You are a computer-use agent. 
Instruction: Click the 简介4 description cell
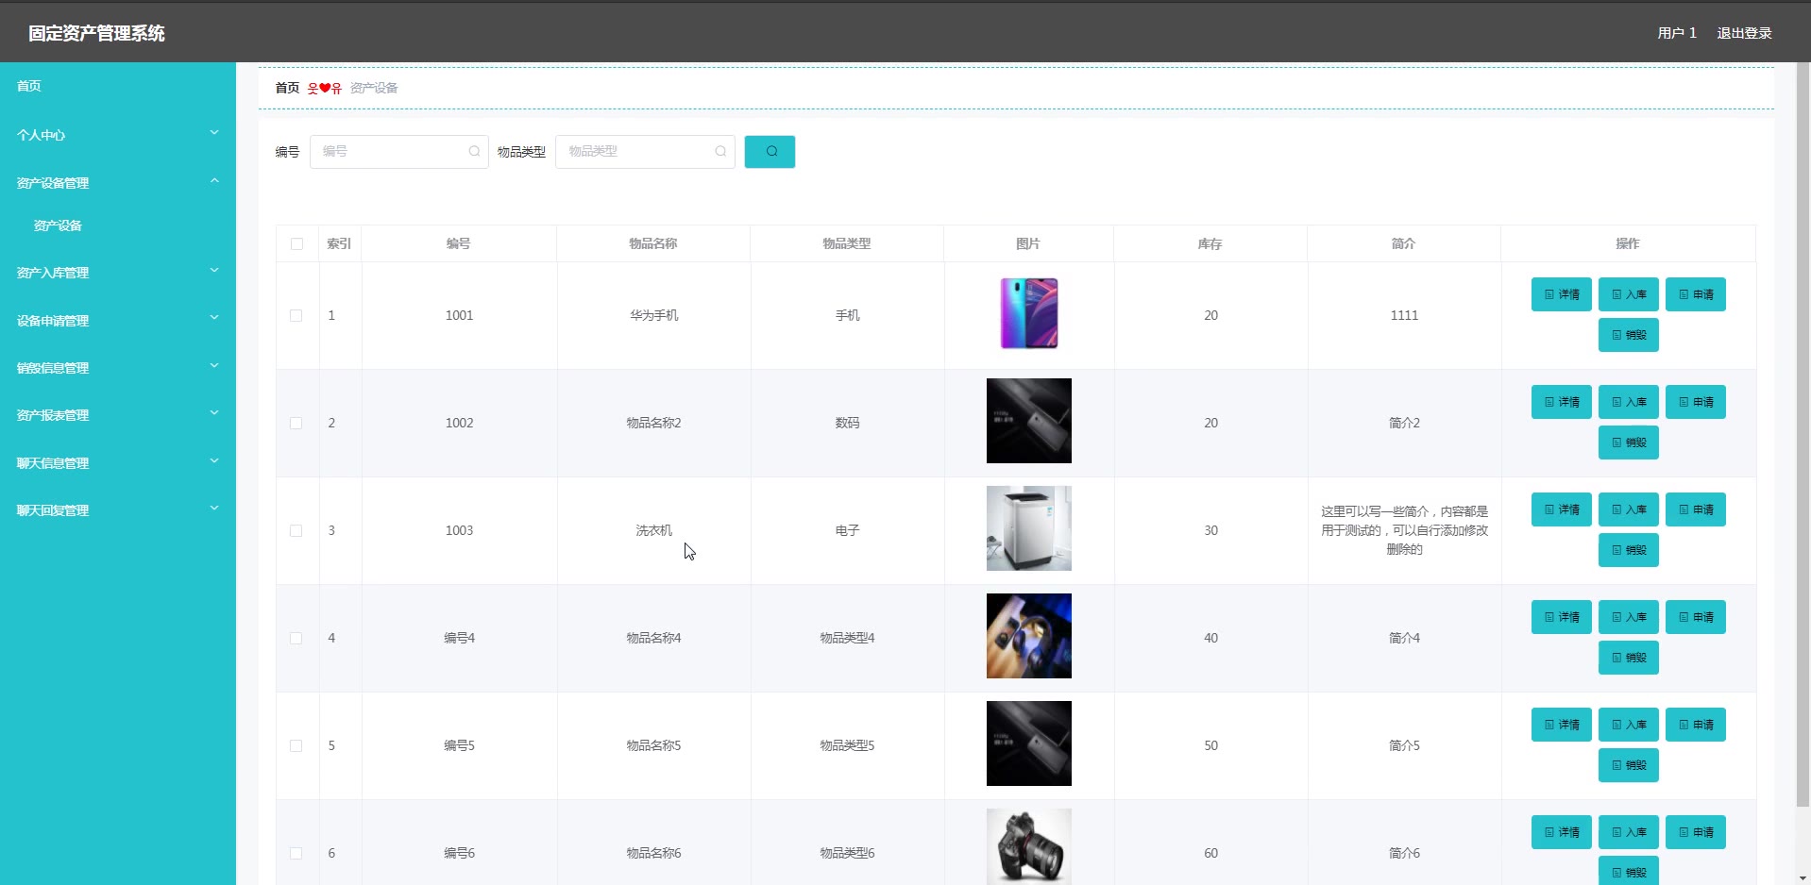click(1404, 638)
